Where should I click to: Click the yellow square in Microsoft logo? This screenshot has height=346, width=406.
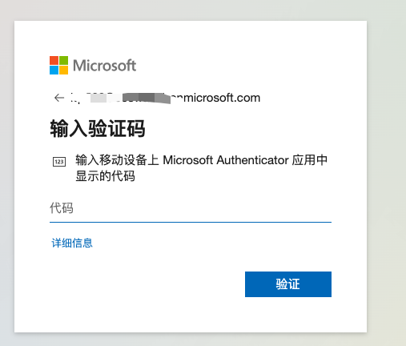point(63,70)
